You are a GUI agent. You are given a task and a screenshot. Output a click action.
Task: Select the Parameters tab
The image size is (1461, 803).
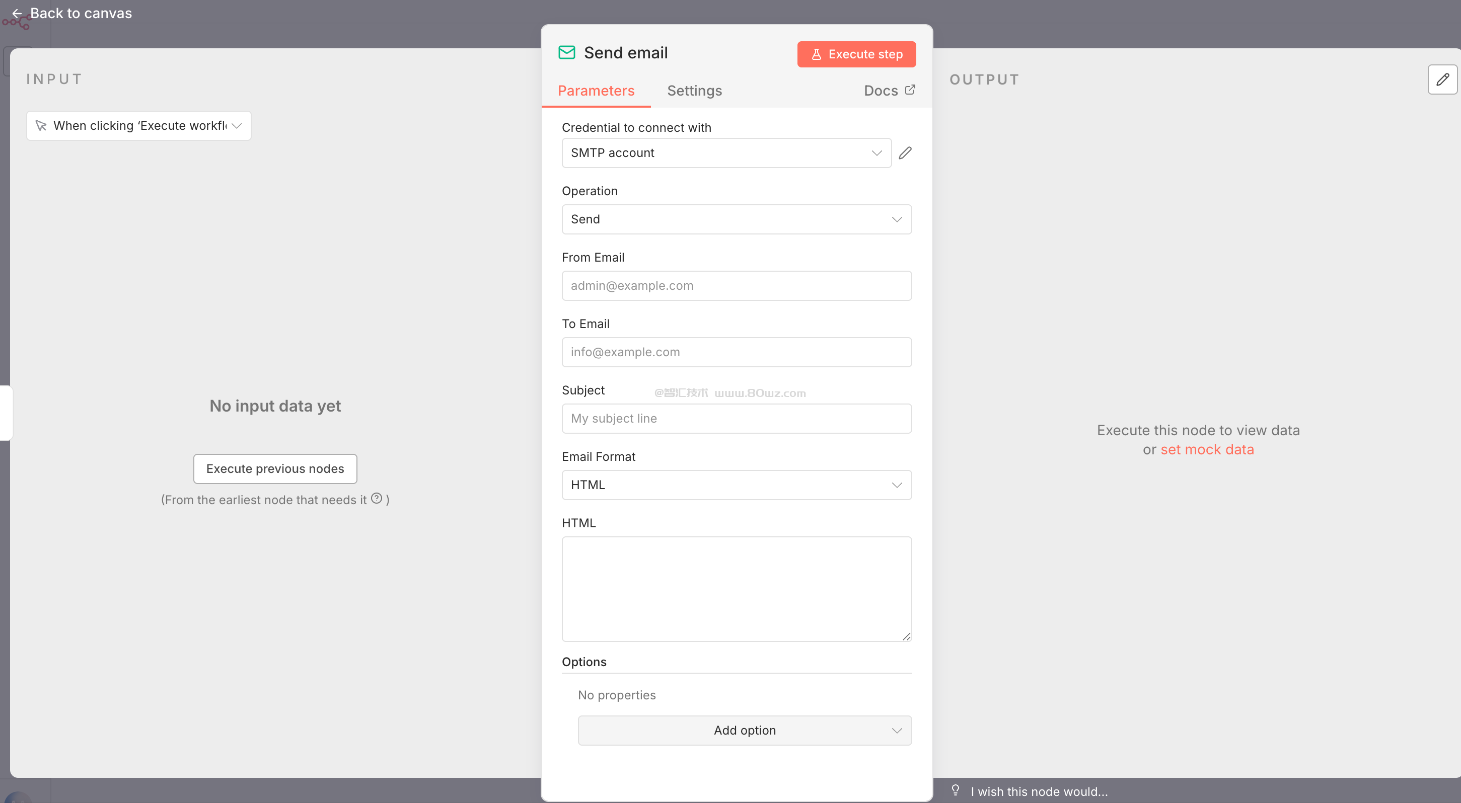(x=596, y=91)
